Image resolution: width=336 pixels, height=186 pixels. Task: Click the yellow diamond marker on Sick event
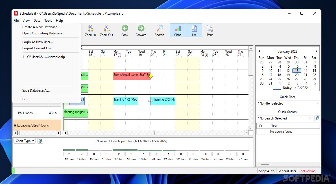(150, 76)
